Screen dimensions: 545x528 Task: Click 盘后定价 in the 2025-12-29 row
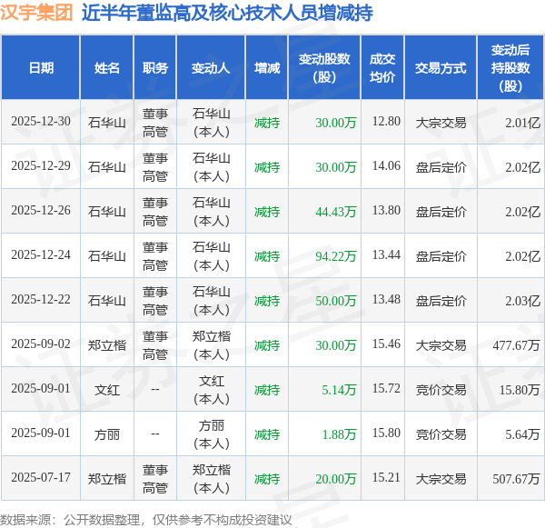coord(441,167)
